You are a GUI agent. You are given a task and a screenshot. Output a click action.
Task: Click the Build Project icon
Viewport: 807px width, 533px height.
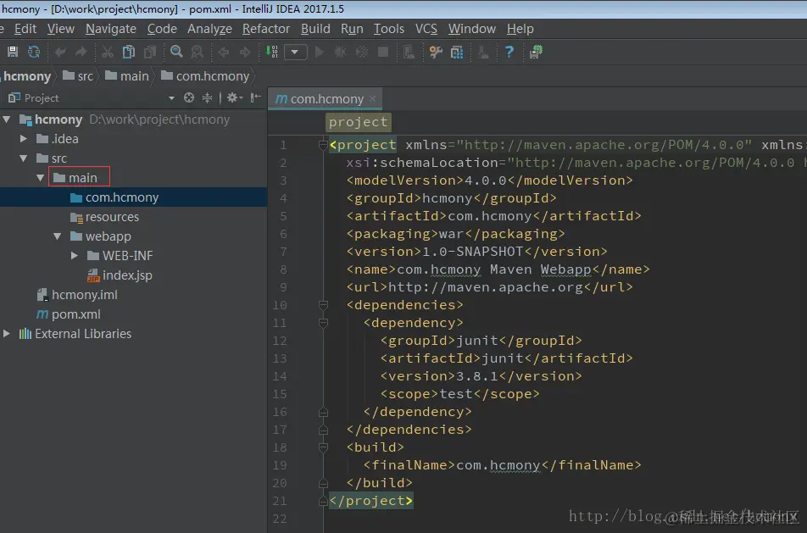point(272,52)
